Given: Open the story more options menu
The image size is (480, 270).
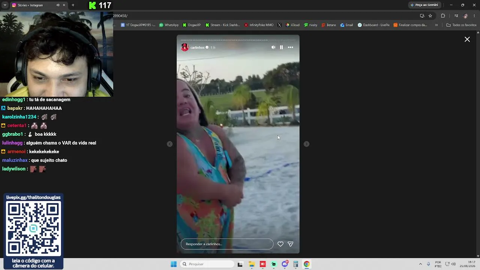Looking at the screenshot, I should [x=290, y=47].
